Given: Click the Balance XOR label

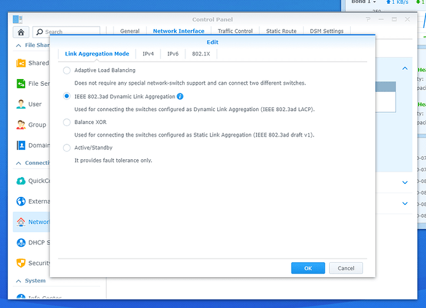Looking at the screenshot, I should 91,122.
